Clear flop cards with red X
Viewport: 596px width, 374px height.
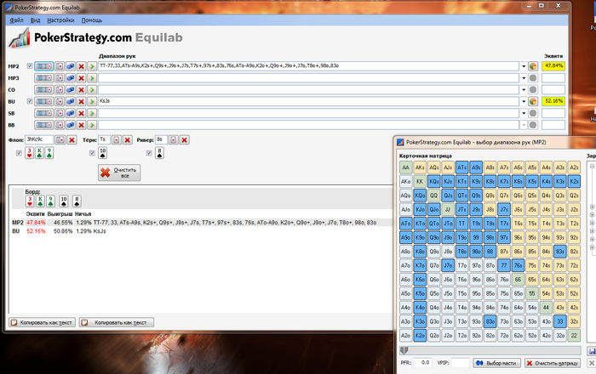pos(72,140)
